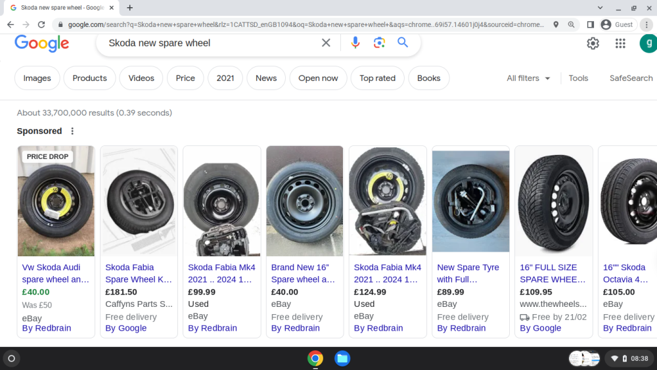The width and height of the screenshot is (657, 370).
Task: Click thumbnail of £181.50 Caffyns spare wheel
Action: coord(139,201)
